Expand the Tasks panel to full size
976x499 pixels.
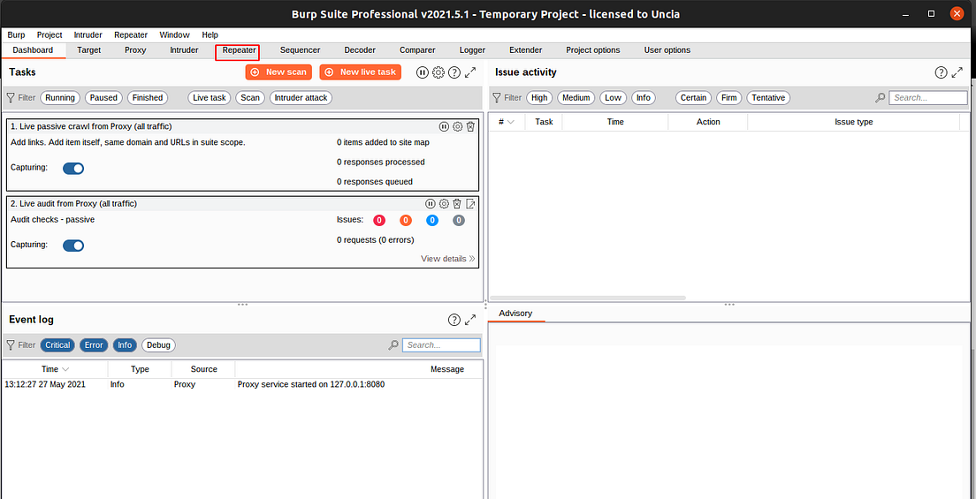coord(470,72)
